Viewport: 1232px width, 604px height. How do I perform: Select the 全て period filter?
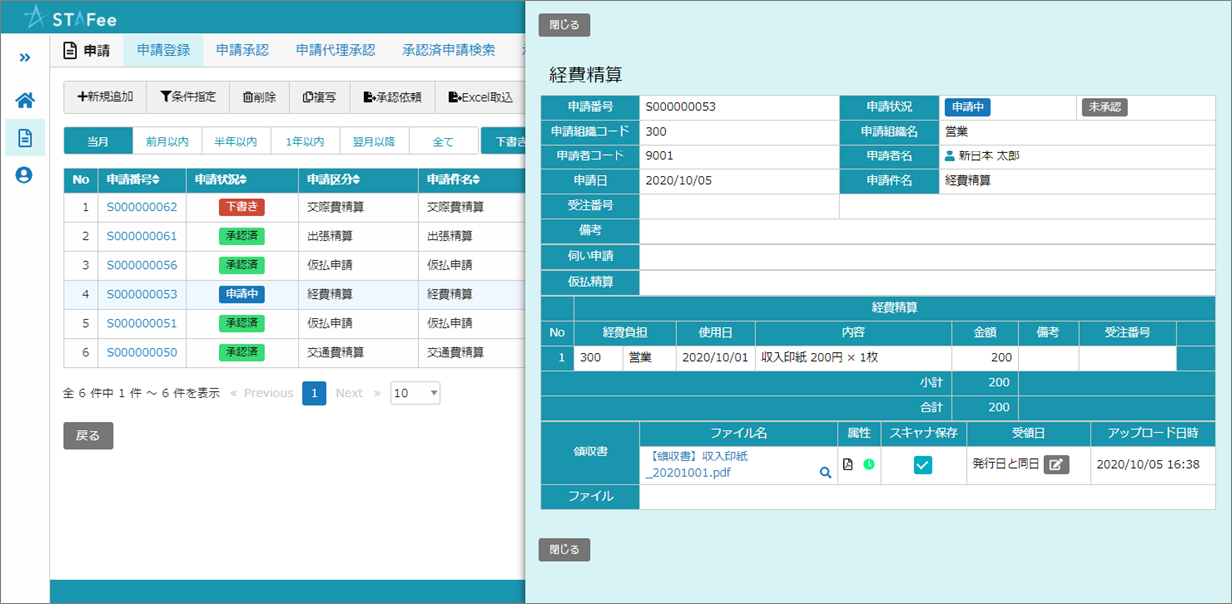click(443, 142)
